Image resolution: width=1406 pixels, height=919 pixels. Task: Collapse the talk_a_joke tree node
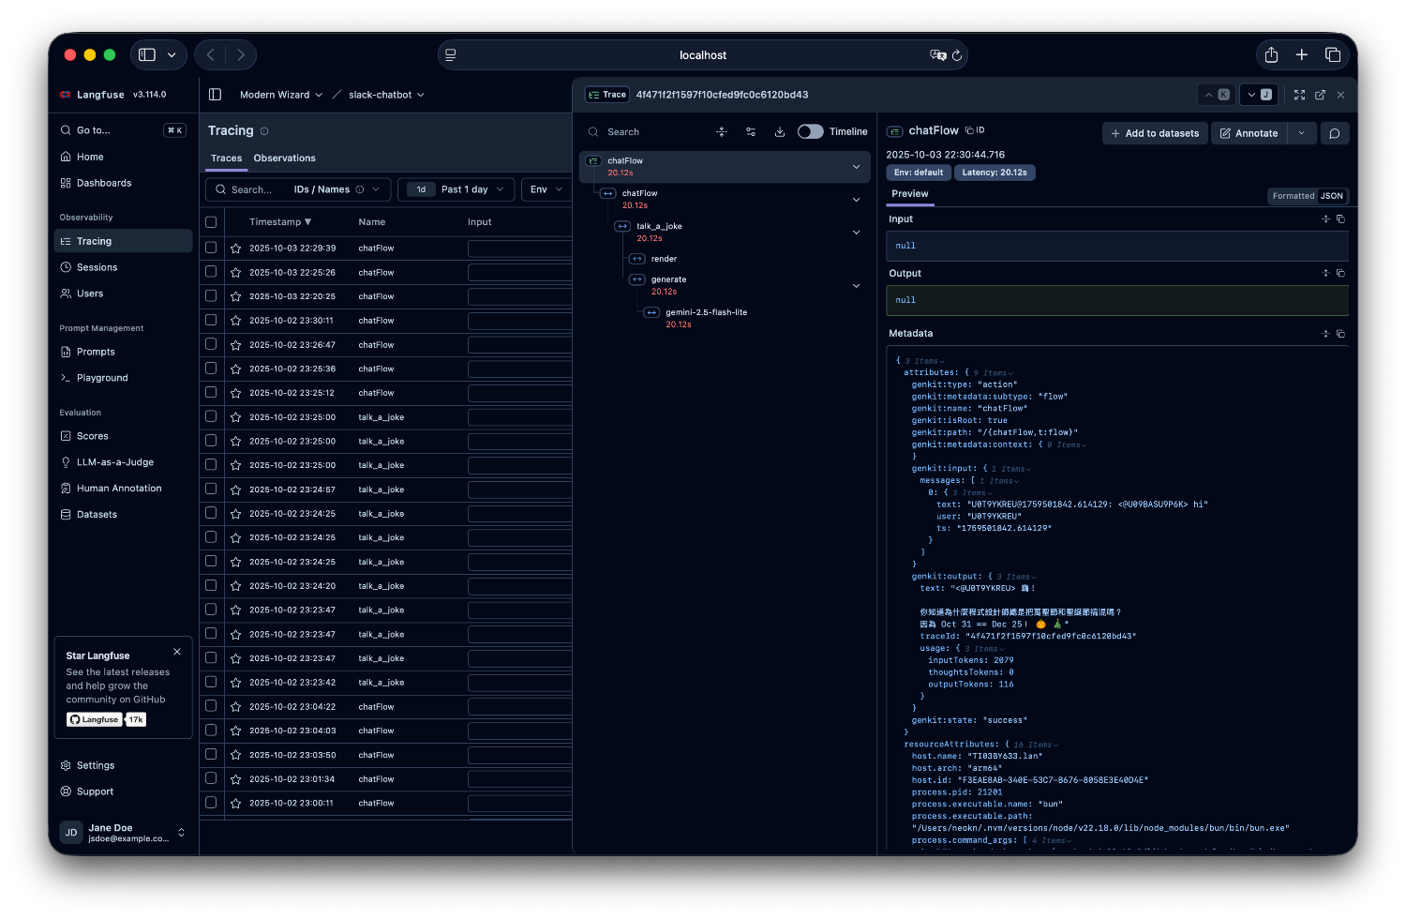click(x=855, y=233)
